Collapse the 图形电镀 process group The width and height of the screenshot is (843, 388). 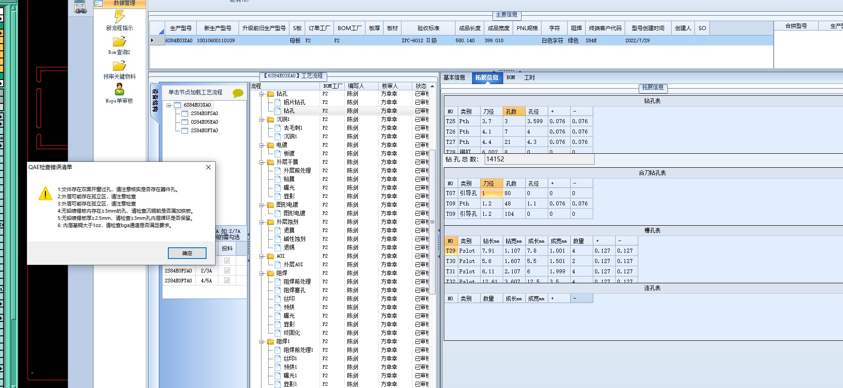[x=261, y=205]
